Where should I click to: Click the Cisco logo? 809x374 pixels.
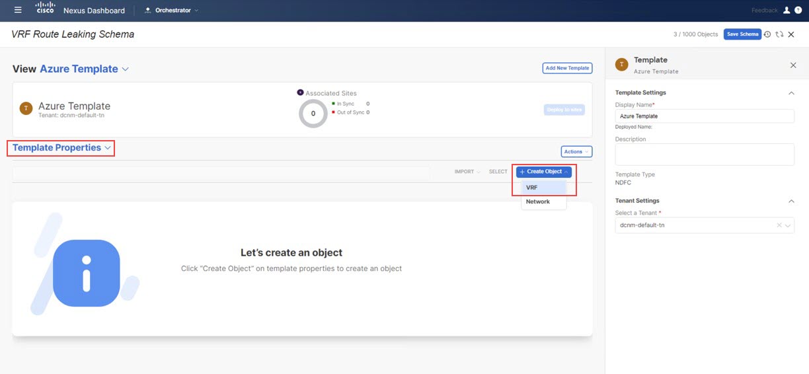(45, 9)
